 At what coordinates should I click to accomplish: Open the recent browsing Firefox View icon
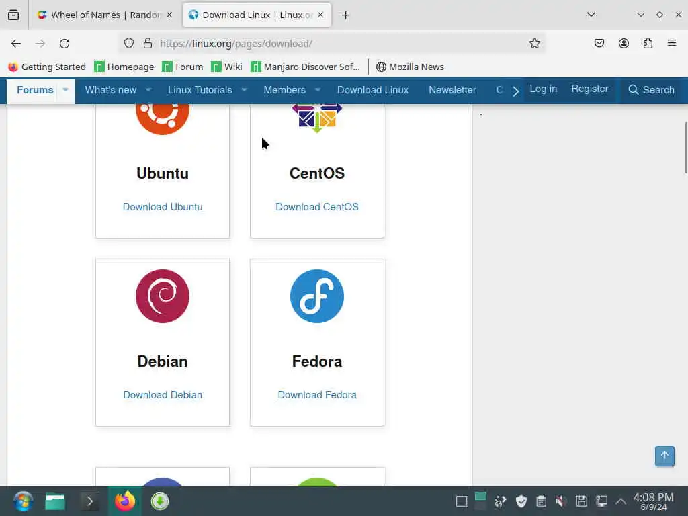click(x=13, y=15)
